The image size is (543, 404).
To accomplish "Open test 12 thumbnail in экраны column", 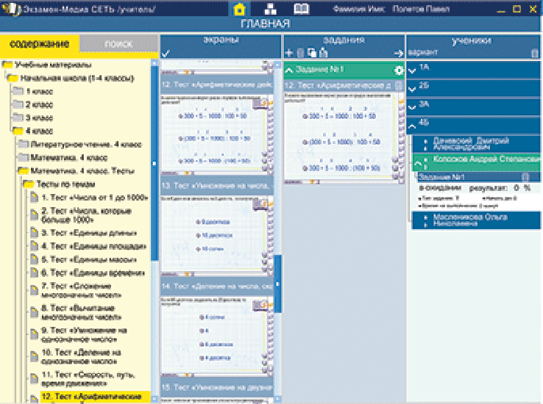I will 216,133.
